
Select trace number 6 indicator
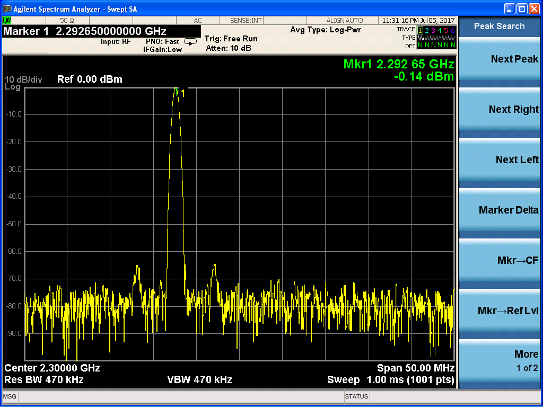[453, 30]
